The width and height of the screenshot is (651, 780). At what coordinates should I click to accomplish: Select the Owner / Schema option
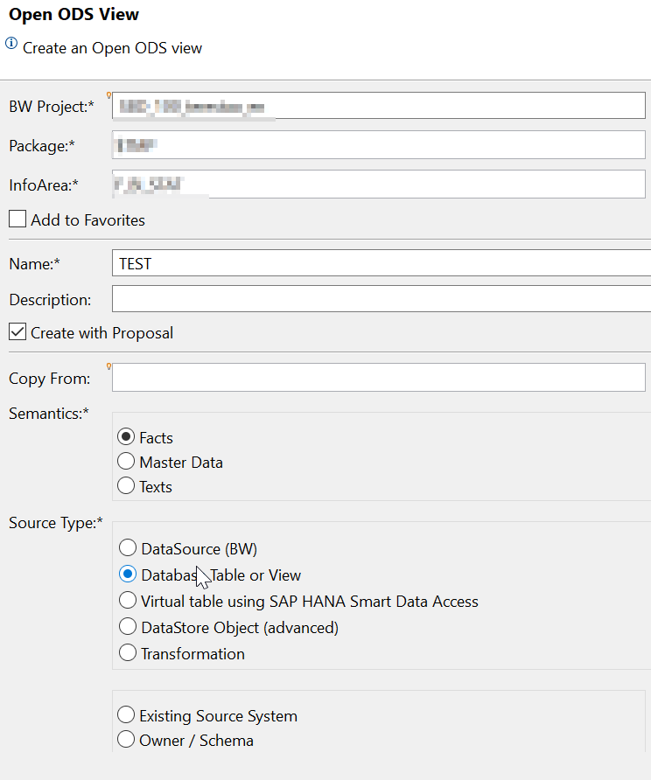pyautogui.click(x=125, y=739)
